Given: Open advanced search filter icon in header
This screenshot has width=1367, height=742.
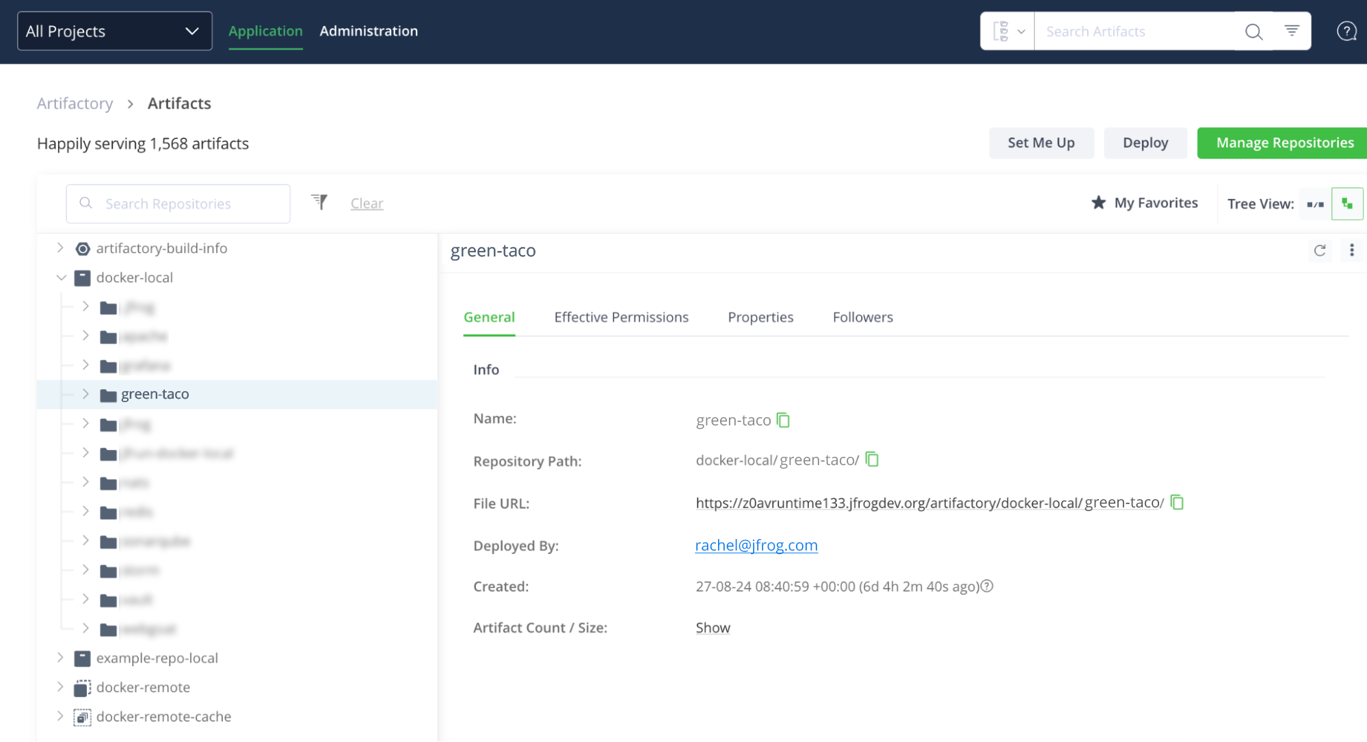Looking at the screenshot, I should coord(1292,31).
